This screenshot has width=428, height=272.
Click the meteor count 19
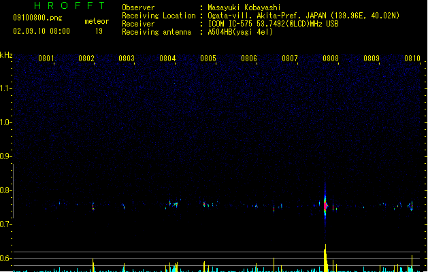tap(99, 31)
